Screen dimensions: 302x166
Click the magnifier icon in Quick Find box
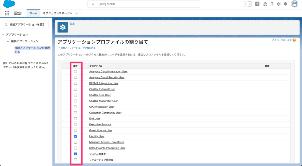click(x=6, y=25)
